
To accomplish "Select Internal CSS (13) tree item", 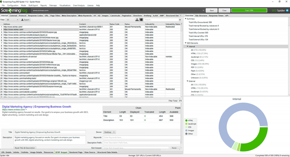I will click(197, 60).
